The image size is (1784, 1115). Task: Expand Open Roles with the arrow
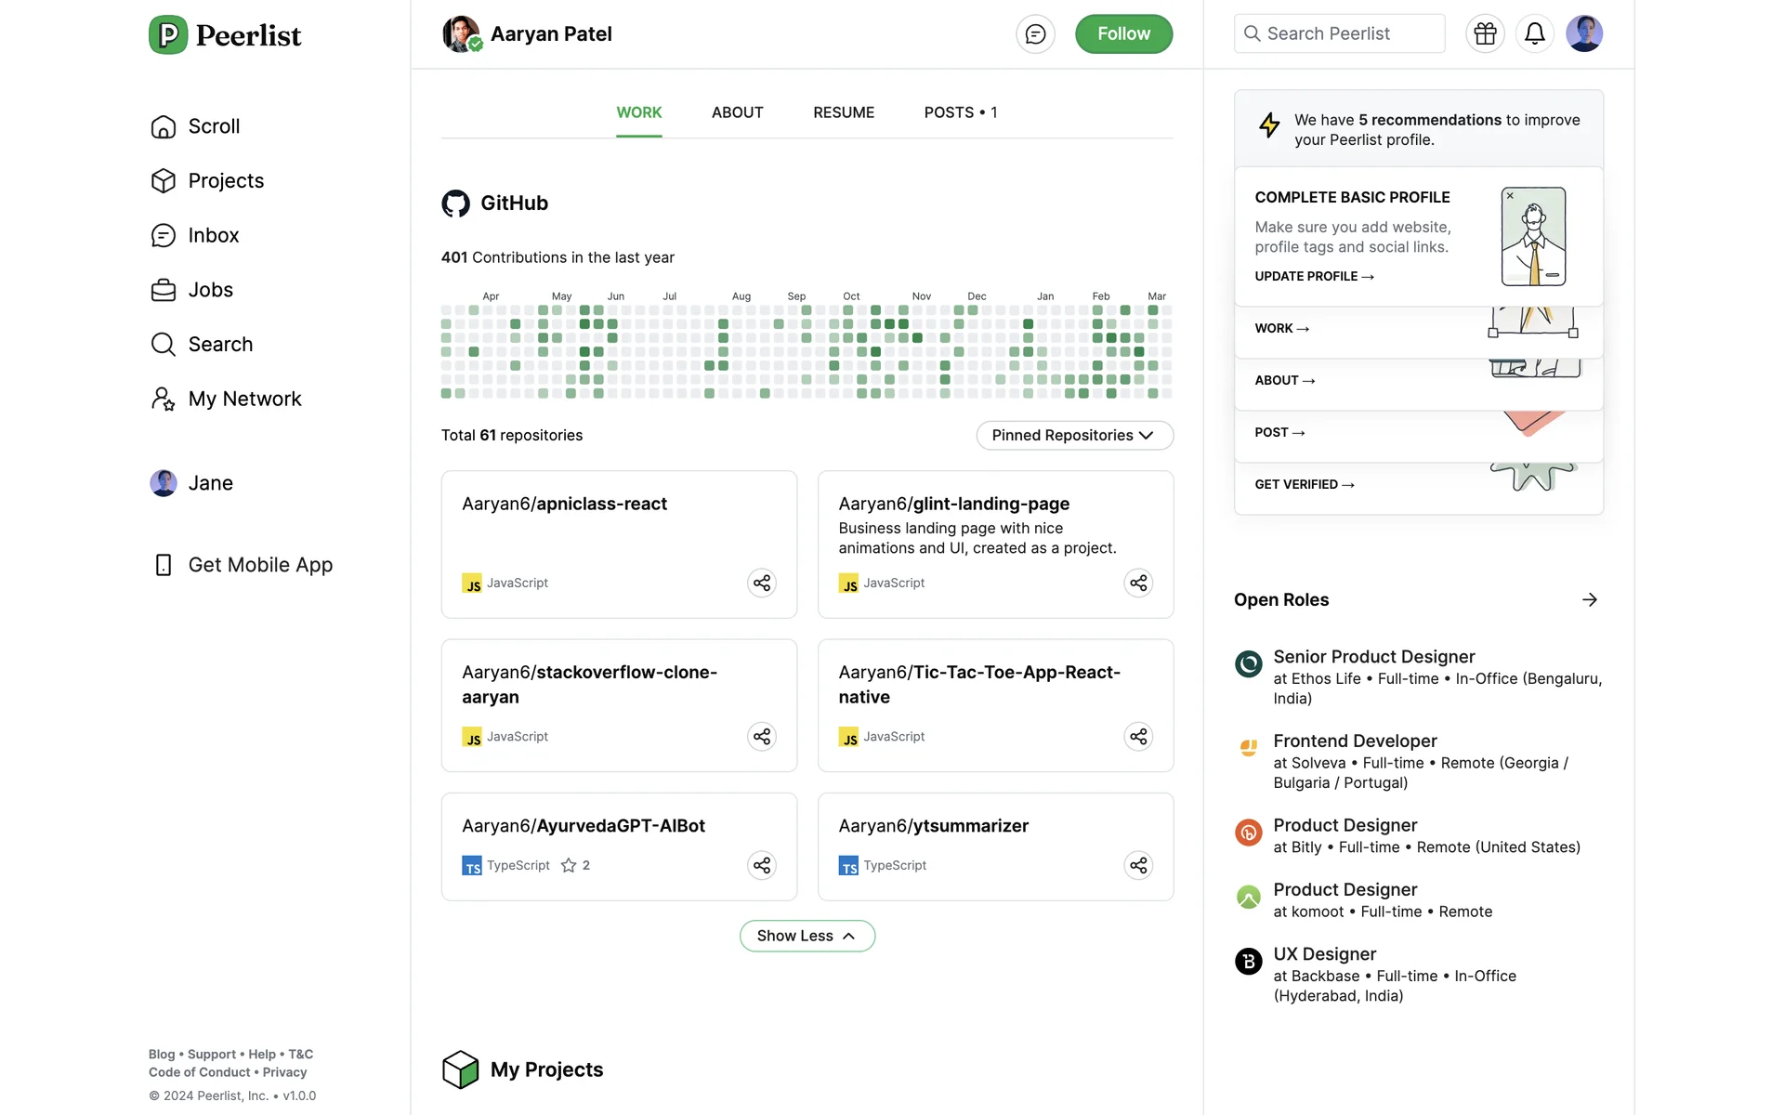point(1589,599)
